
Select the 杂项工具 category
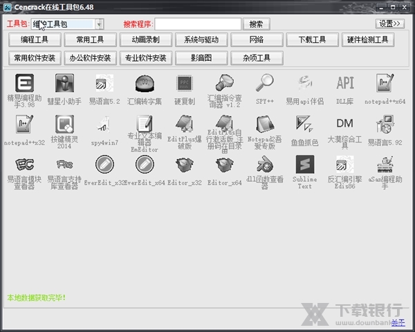click(x=257, y=58)
